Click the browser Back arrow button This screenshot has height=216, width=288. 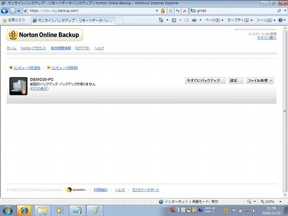tap(4, 11)
